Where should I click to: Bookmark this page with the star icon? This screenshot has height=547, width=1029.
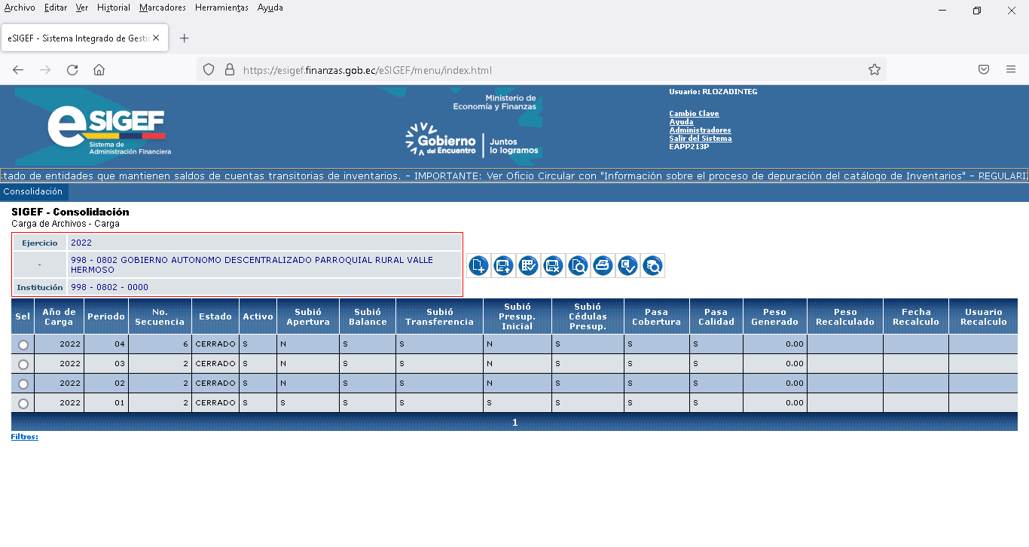click(874, 69)
